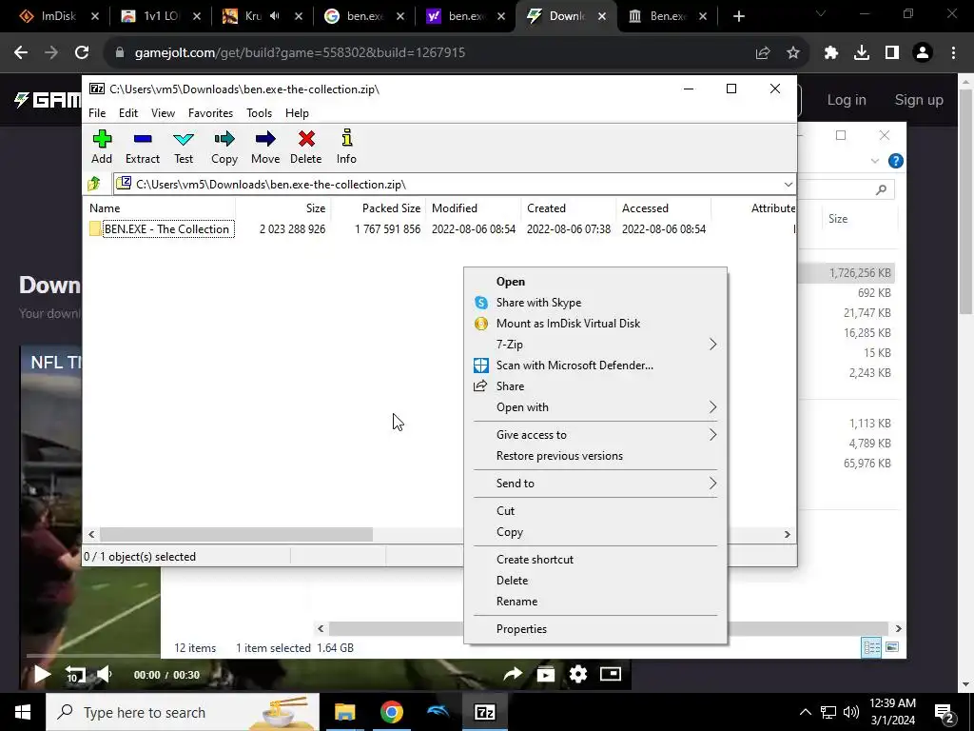This screenshot has height=731, width=974.
Task: Play the video
Action: click(42, 674)
